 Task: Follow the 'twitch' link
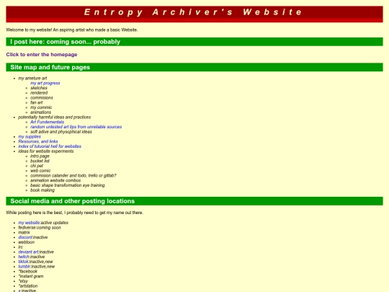pos(24,257)
